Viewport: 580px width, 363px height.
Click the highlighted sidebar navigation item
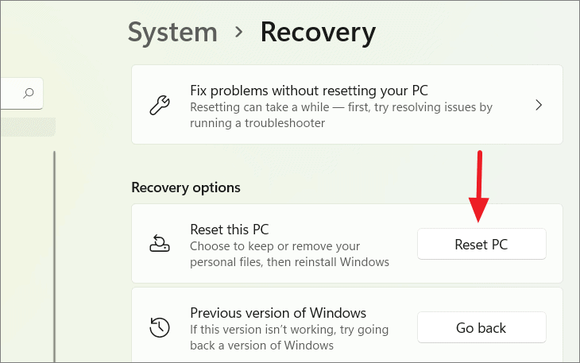pos(28,127)
